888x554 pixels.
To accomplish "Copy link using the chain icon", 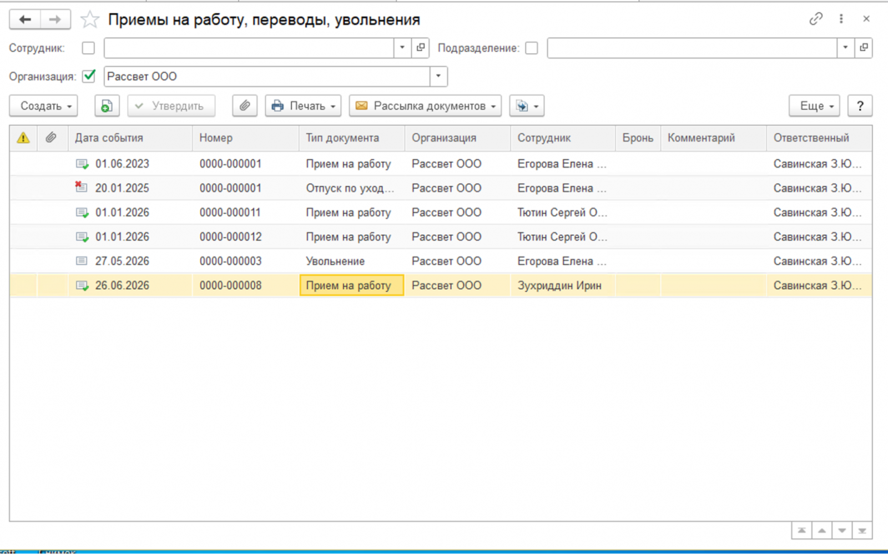I will 815,19.
